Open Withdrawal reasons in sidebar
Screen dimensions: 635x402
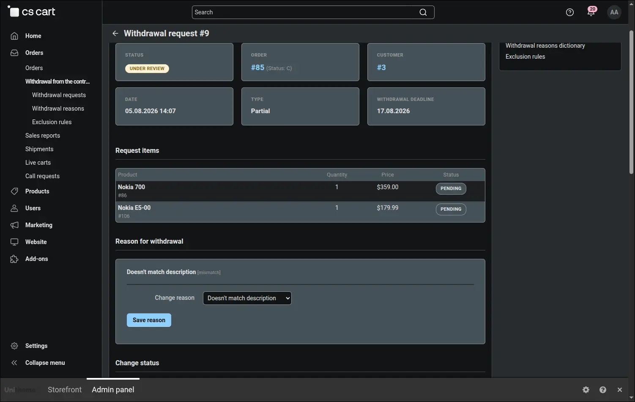[58, 109]
